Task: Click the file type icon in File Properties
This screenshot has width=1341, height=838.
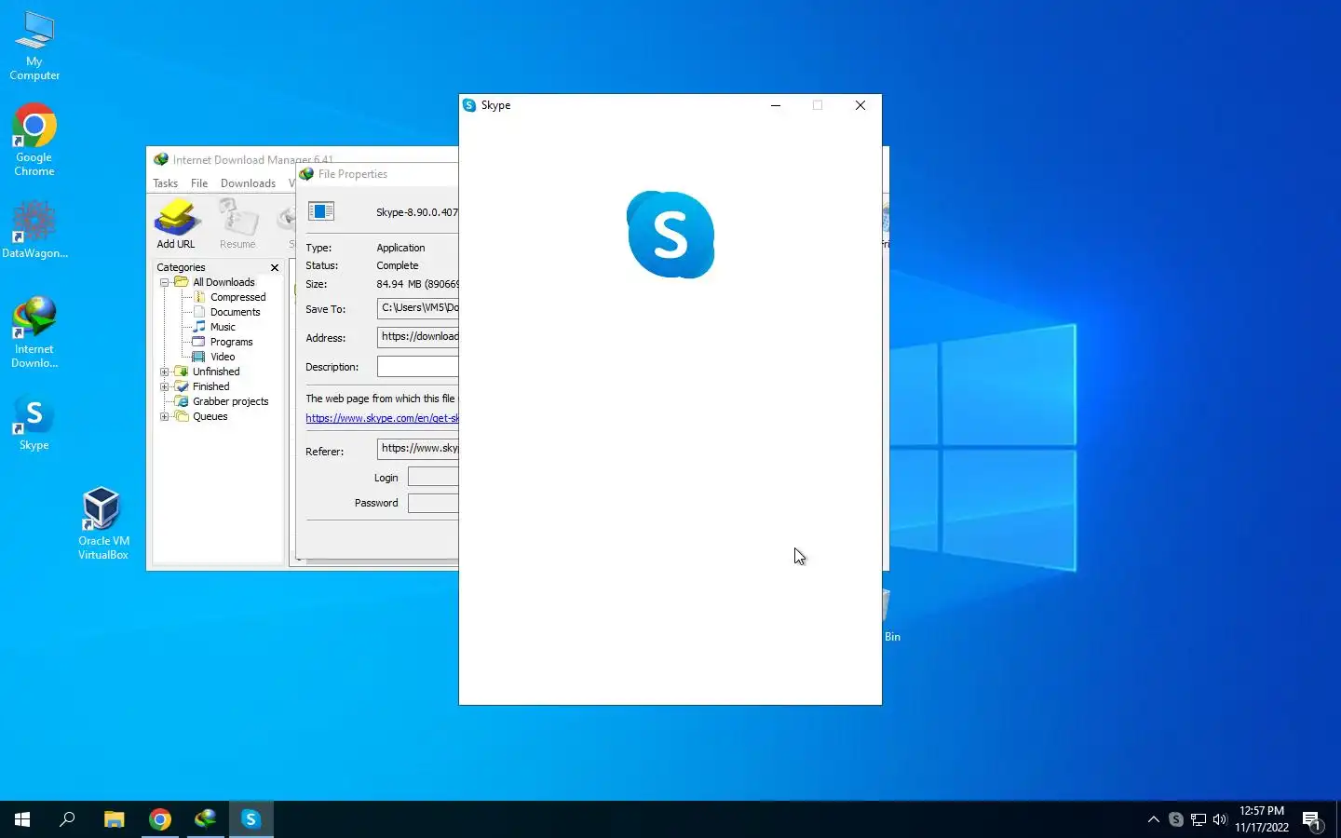Action: coord(321,211)
